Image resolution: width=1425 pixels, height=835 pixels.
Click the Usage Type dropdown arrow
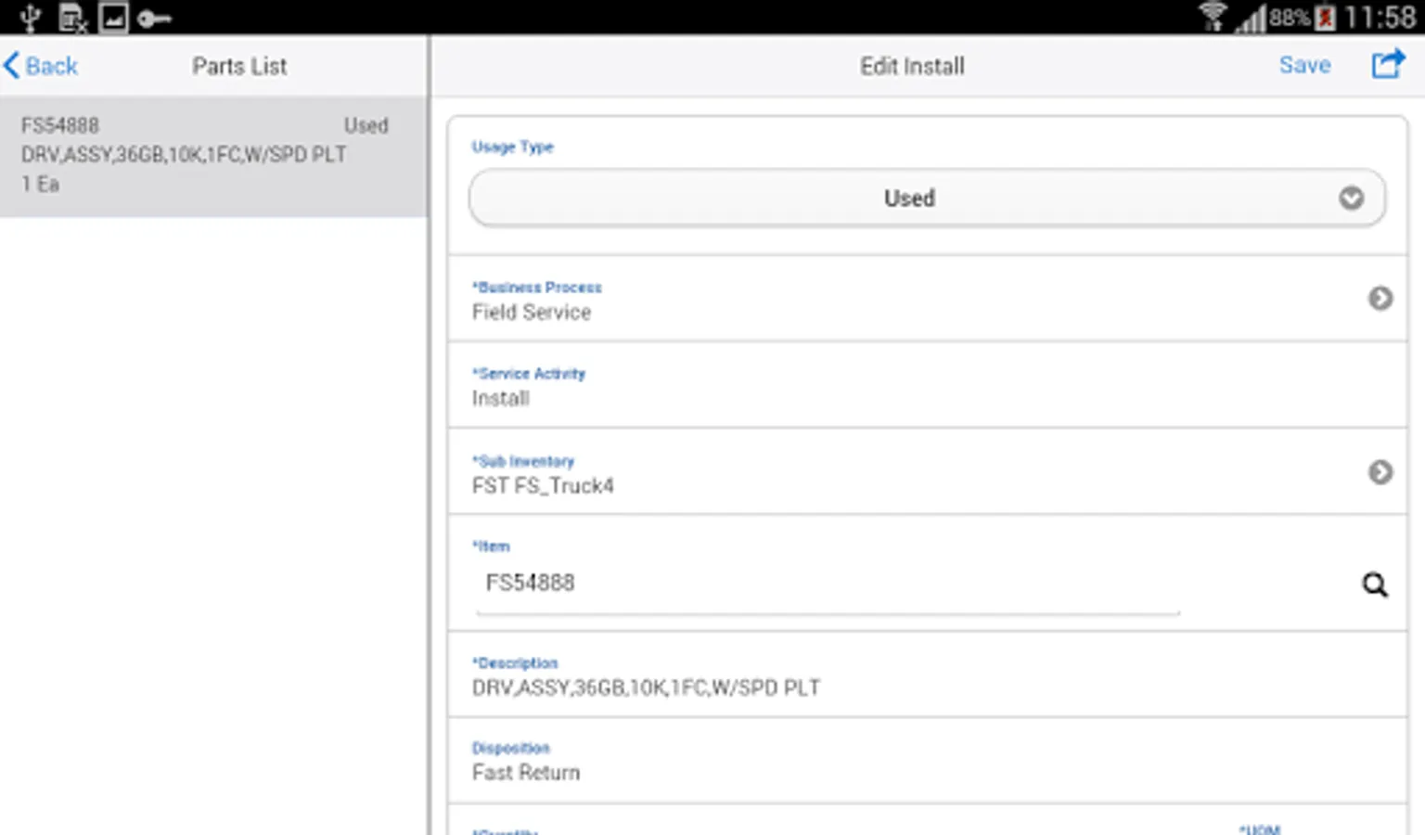click(1351, 198)
